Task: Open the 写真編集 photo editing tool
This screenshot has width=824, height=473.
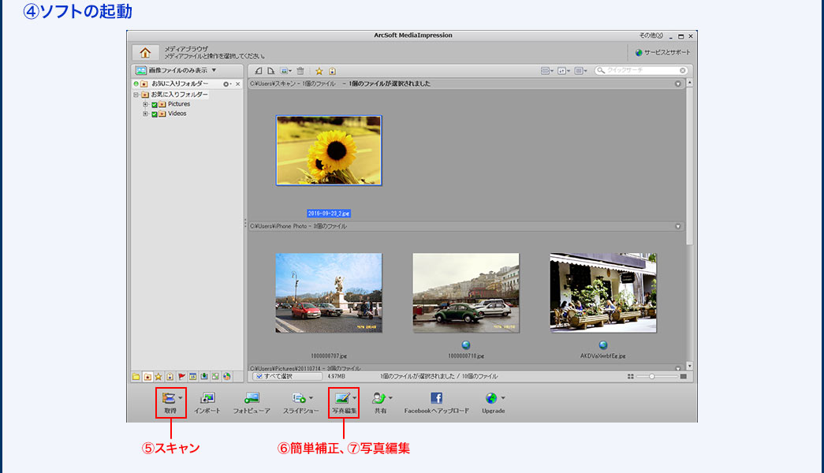Action: click(x=344, y=403)
